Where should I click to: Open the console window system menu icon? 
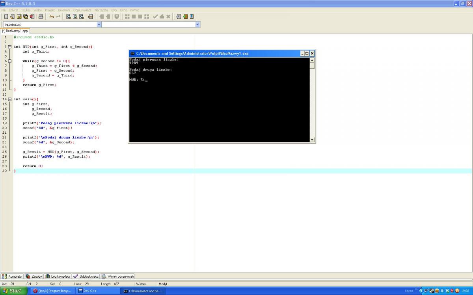pyautogui.click(x=132, y=53)
